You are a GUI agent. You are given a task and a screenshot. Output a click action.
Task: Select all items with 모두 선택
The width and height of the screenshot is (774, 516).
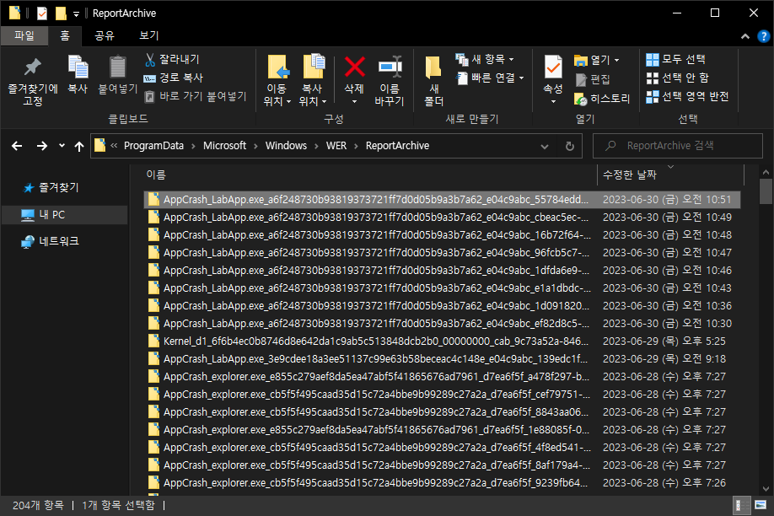675,60
